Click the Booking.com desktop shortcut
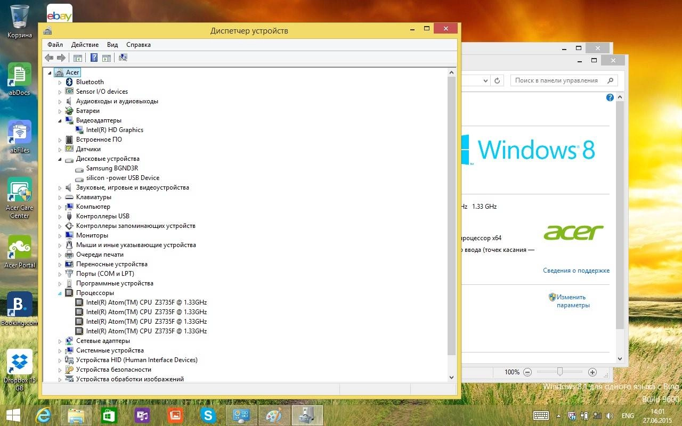This screenshot has width=682, height=426. 20,309
